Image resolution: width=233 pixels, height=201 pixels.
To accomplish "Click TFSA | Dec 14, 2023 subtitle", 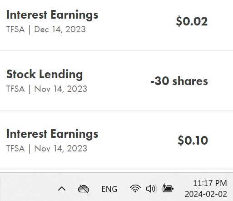I will [x=46, y=30].
